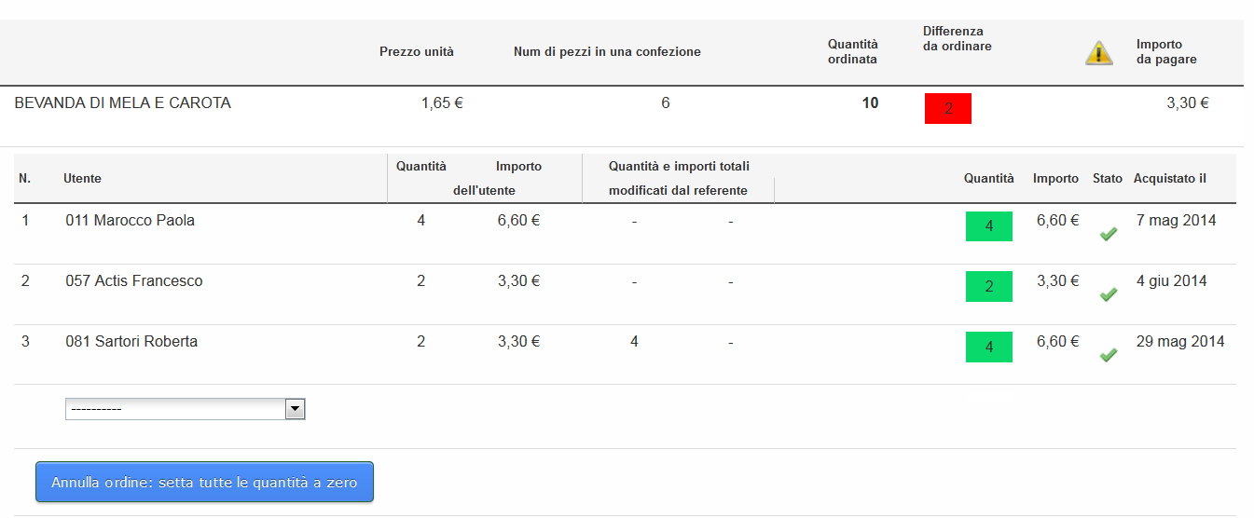
Task: Select the 'Utente' column header
Action: pyautogui.click(x=83, y=178)
